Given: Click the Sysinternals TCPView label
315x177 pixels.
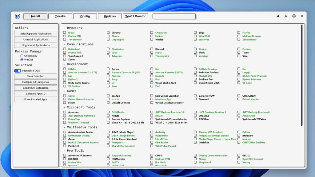Looking at the screenshot, I should (x=254, y=119).
